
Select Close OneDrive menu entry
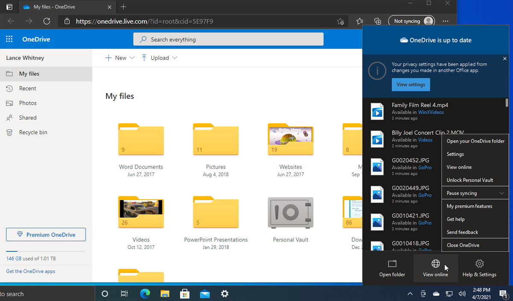(x=475, y=245)
